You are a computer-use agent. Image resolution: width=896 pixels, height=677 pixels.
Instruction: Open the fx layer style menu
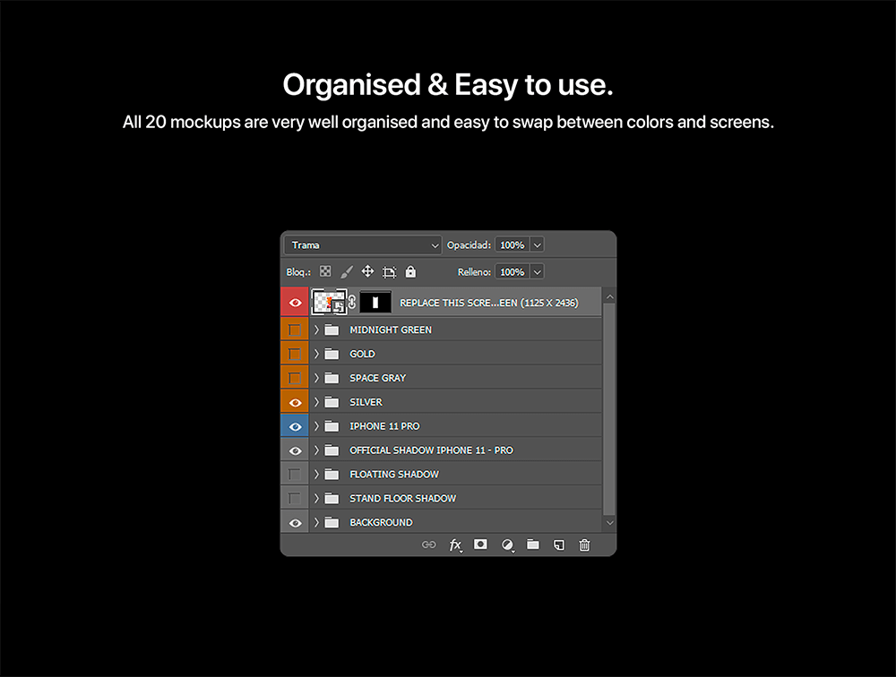coord(455,544)
